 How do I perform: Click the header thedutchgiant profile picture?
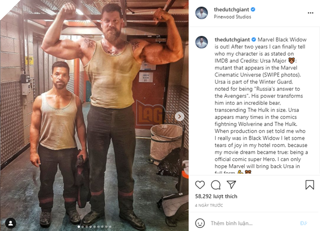click(x=202, y=13)
